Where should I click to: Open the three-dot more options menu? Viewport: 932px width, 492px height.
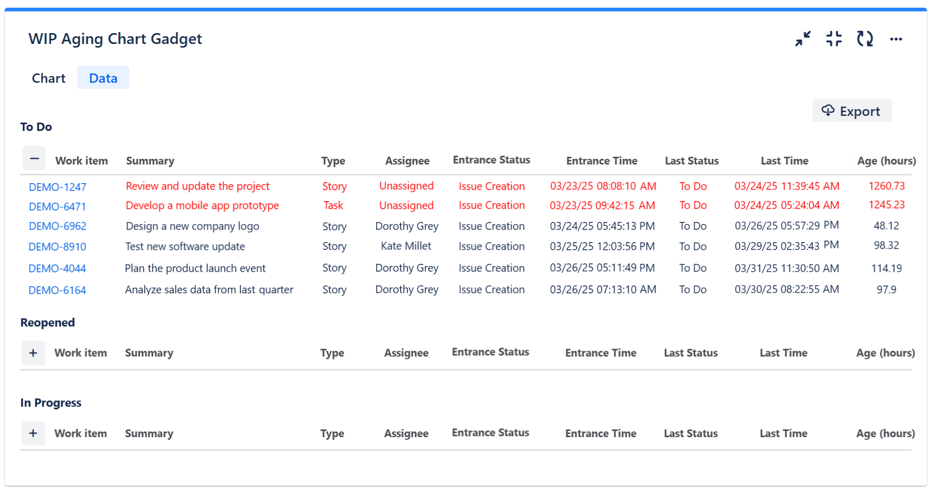pos(896,39)
